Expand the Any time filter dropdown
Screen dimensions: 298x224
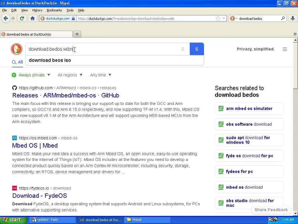coord(101,75)
